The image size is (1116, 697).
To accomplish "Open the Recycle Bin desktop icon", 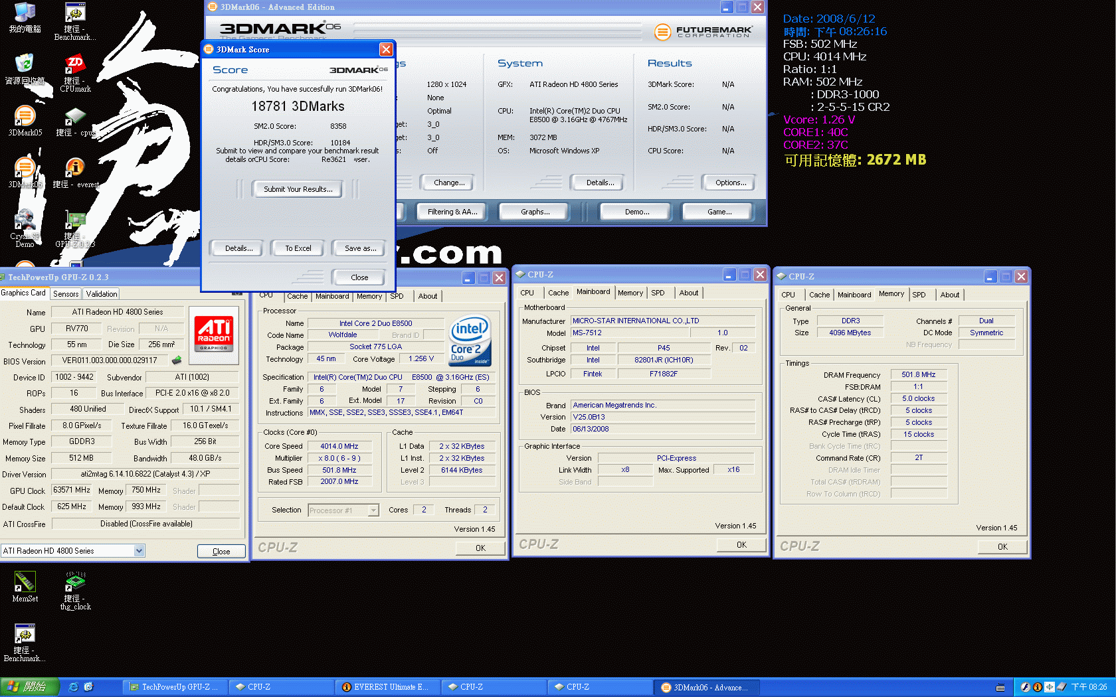I will click(25, 68).
